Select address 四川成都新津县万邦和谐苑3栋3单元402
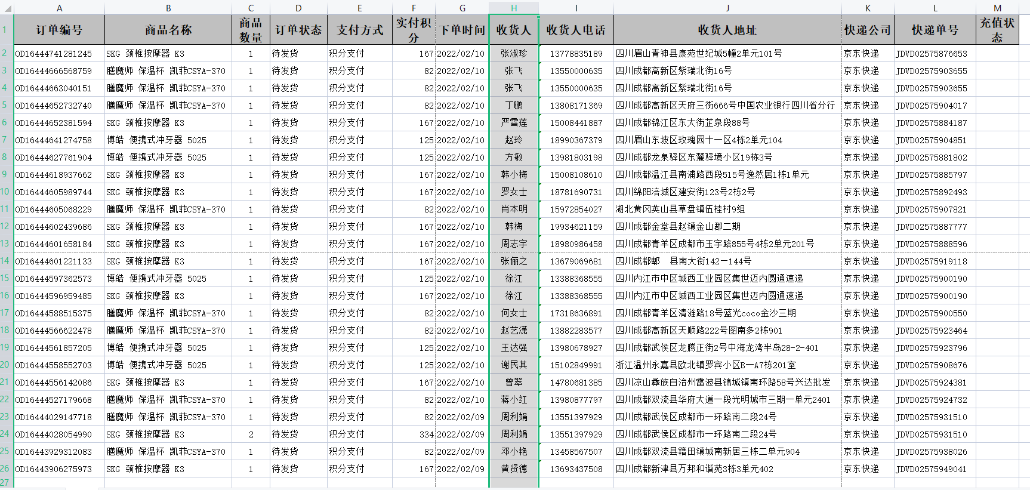Viewport: 1030px width, 490px height. 727,469
